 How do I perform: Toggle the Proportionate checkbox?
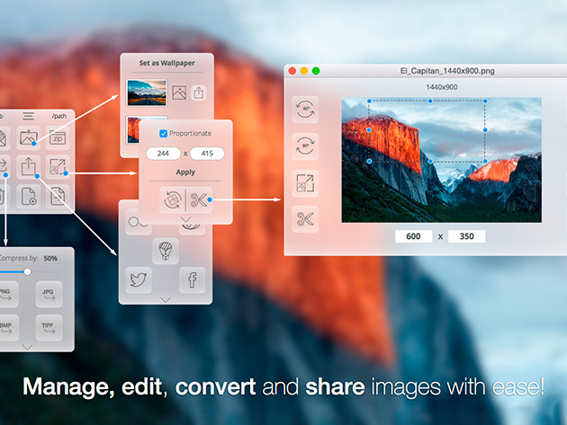[164, 134]
